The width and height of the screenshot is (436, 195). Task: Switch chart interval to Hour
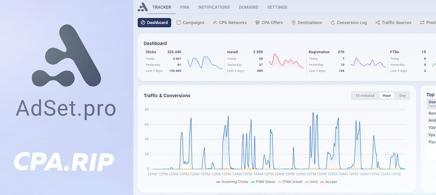coord(387,96)
